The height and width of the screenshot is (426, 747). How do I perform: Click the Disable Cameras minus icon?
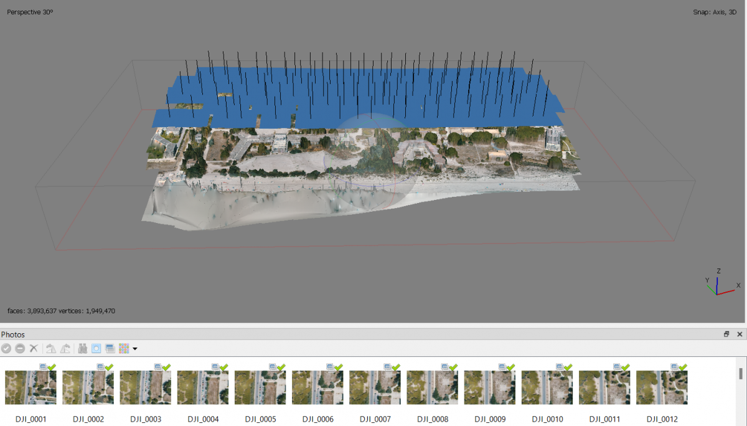(20, 349)
